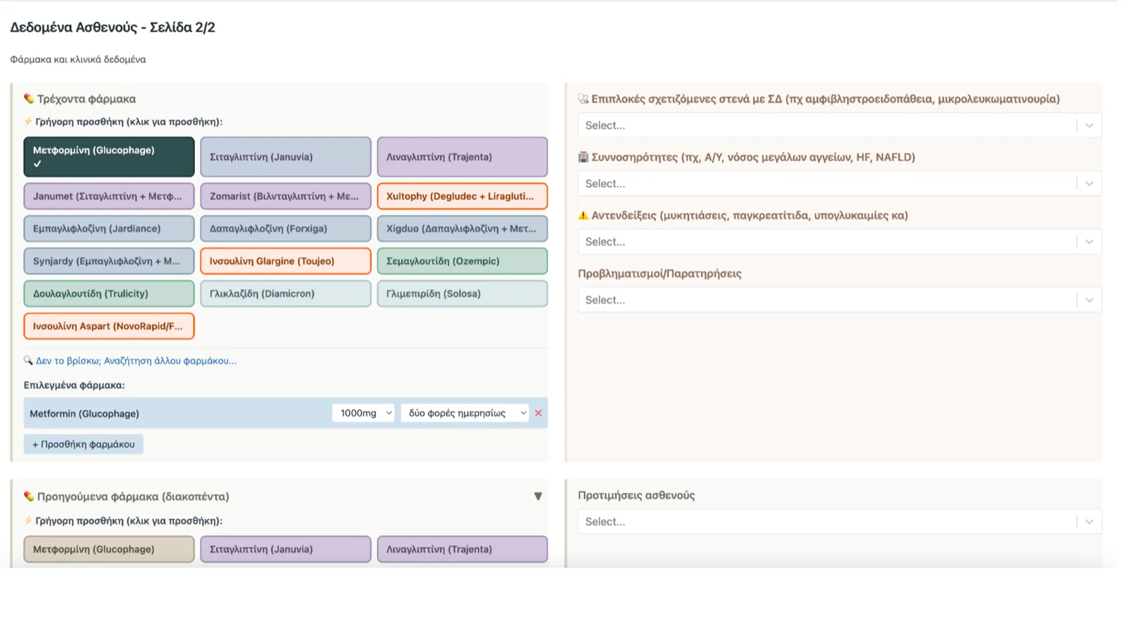1126x621 pixels.
Task: Collapse the Προηγούμενα φάρμακα section triangle
Action: [x=538, y=496]
